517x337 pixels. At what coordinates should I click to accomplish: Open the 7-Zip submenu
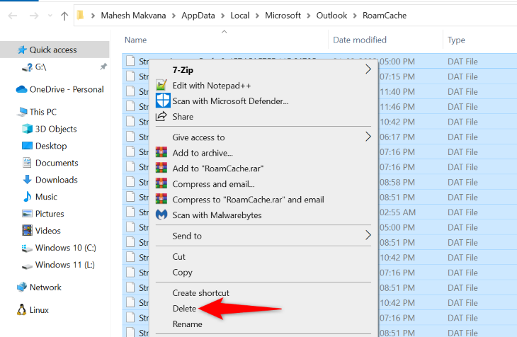tap(263, 70)
